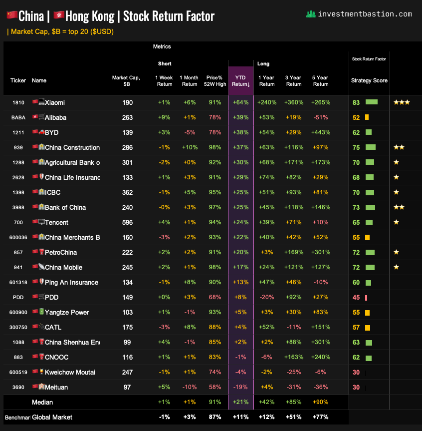Click the shopping cart icon beside PDD
The width and height of the screenshot is (422, 431).
[41, 297]
